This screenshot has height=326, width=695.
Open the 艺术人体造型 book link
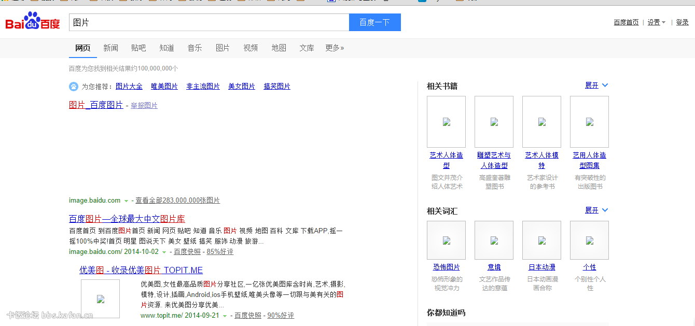[446, 160]
